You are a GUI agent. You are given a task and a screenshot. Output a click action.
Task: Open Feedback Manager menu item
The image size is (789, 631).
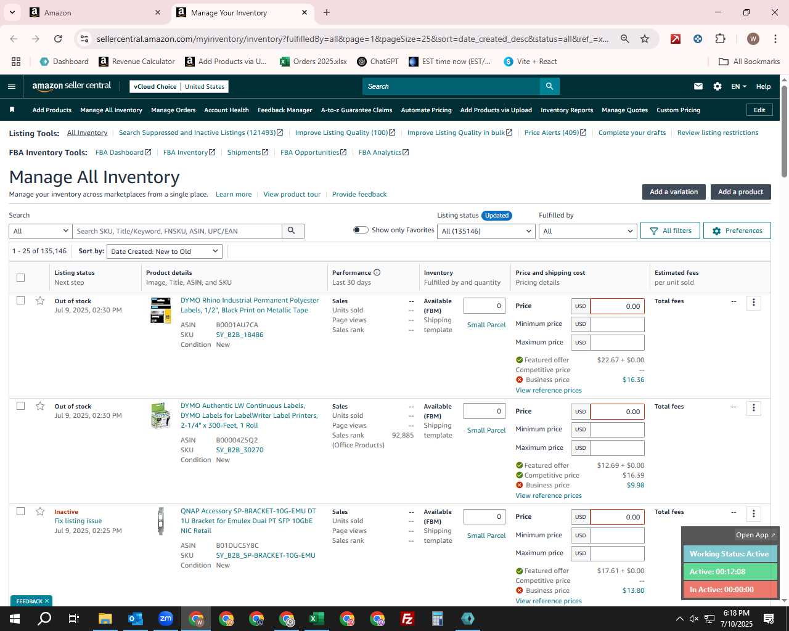click(285, 110)
